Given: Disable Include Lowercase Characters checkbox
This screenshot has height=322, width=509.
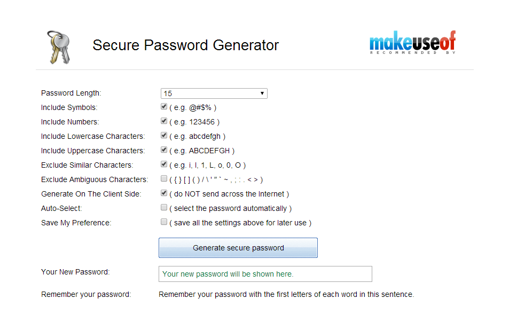Looking at the screenshot, I should click(164, 135).
